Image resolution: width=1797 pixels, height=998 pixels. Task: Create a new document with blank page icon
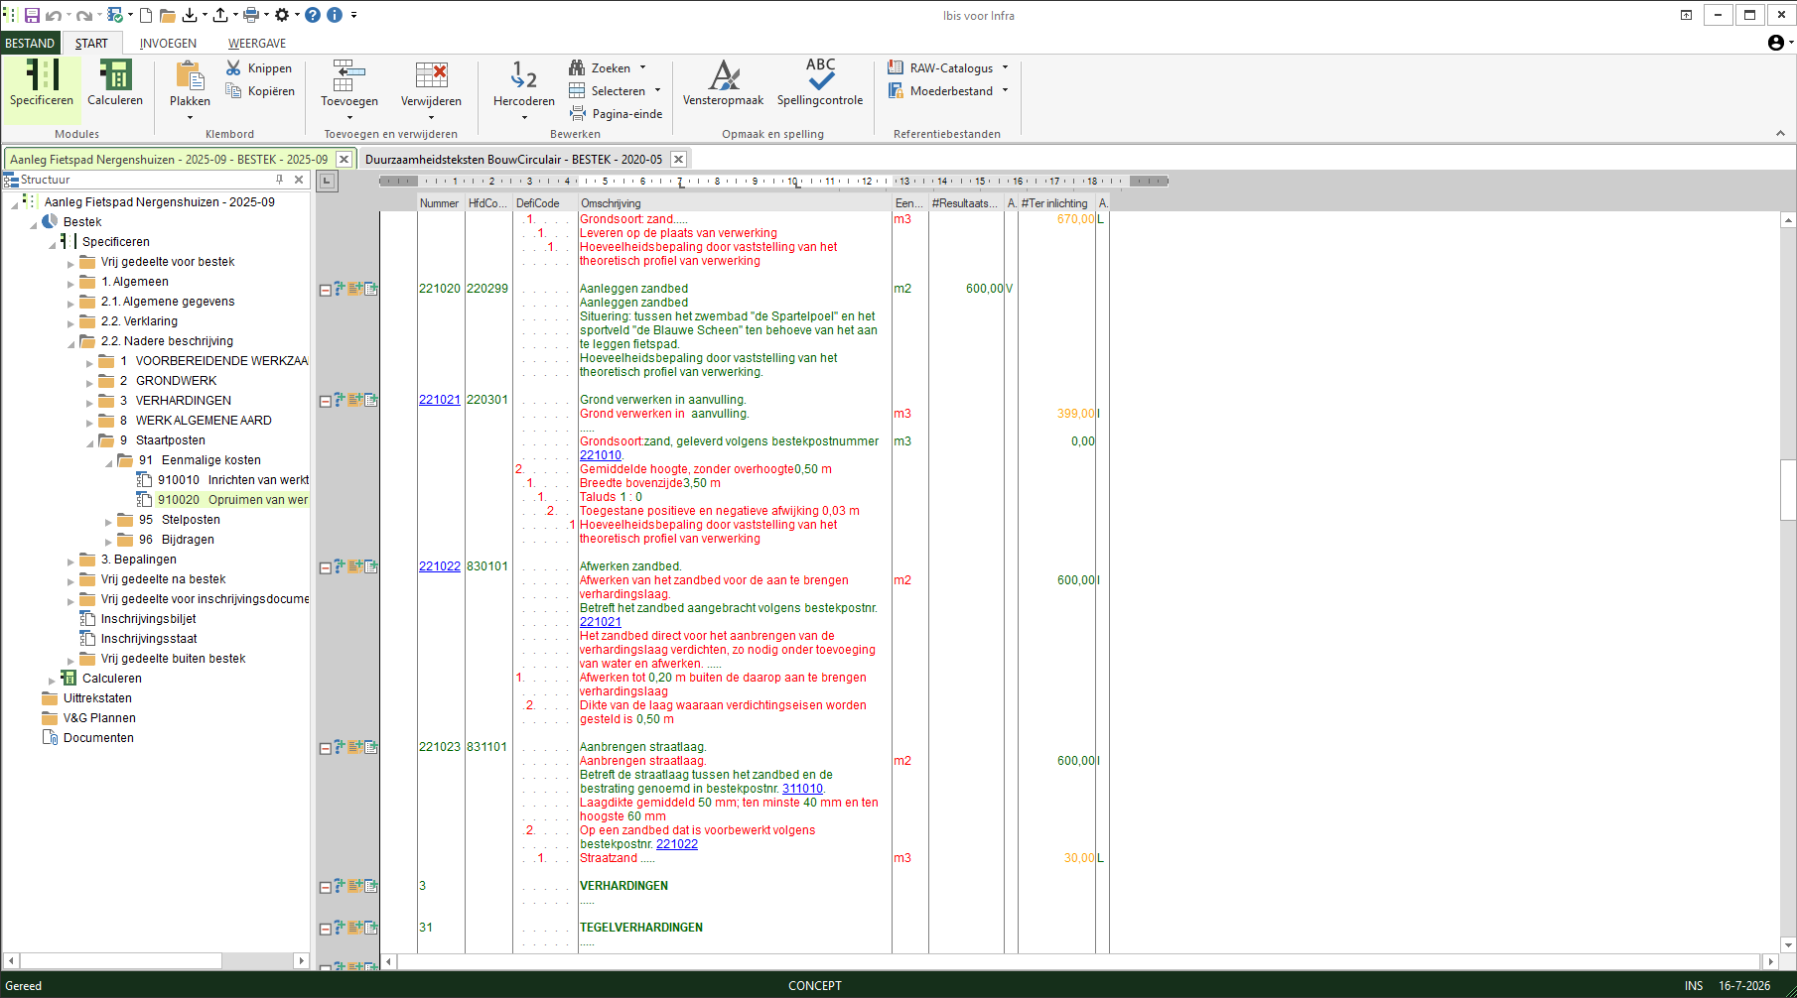[x=146, y=15]
